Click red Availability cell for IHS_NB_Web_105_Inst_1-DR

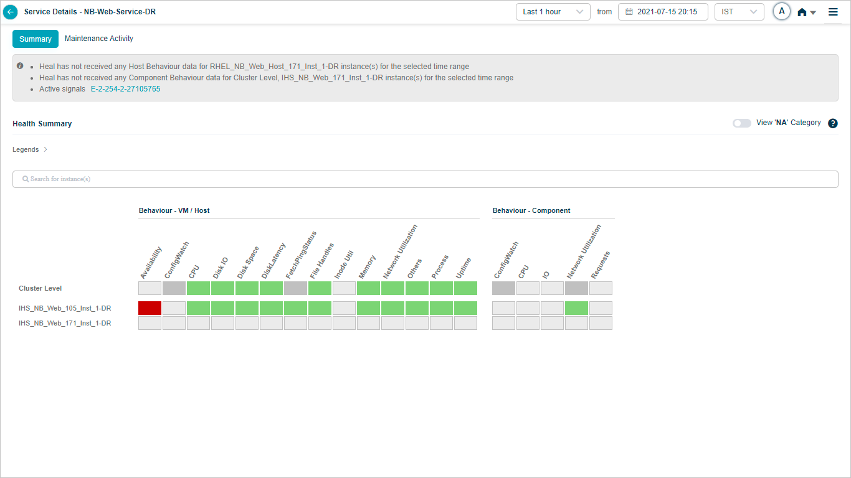point(150,308)
